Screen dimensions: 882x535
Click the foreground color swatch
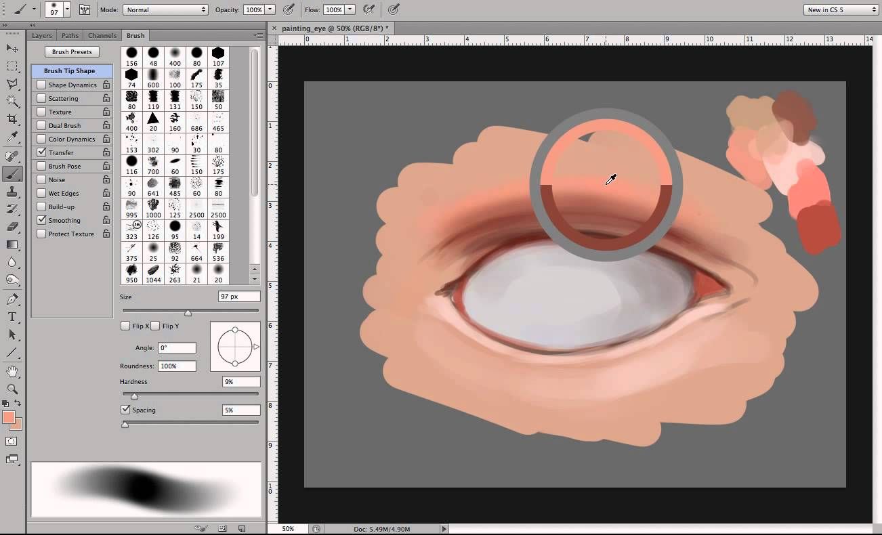click(9, 417)
